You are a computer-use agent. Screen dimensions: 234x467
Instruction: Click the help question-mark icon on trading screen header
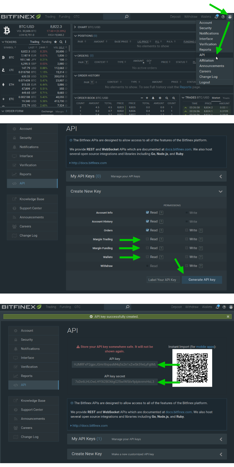pos(223,17)
